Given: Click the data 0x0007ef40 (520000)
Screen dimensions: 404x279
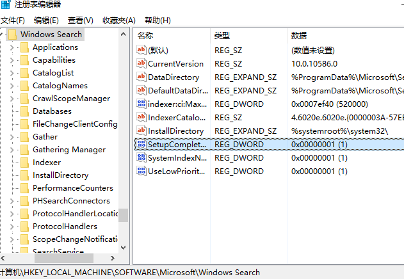Looking at the screenshot, I should point(330,104).
